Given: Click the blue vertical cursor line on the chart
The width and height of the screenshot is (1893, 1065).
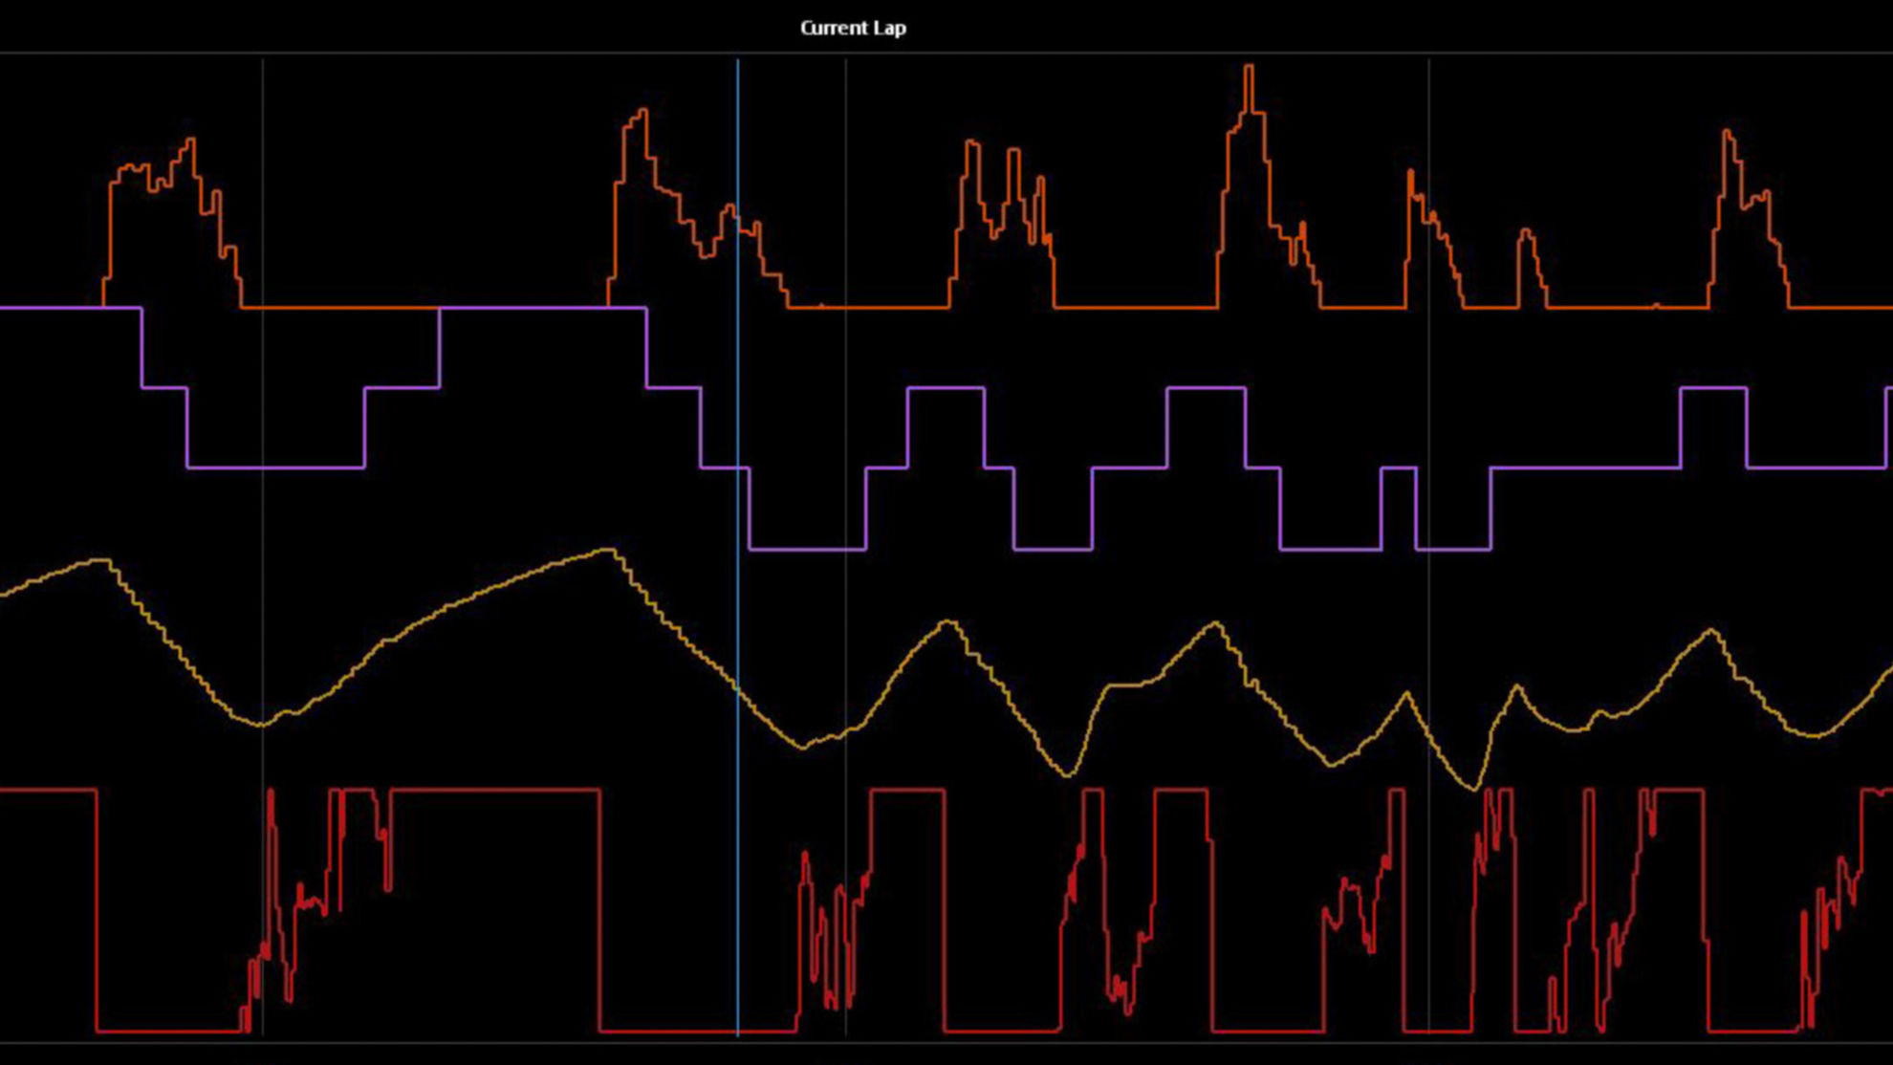Looking at the screenshot, I should [737, 547].
